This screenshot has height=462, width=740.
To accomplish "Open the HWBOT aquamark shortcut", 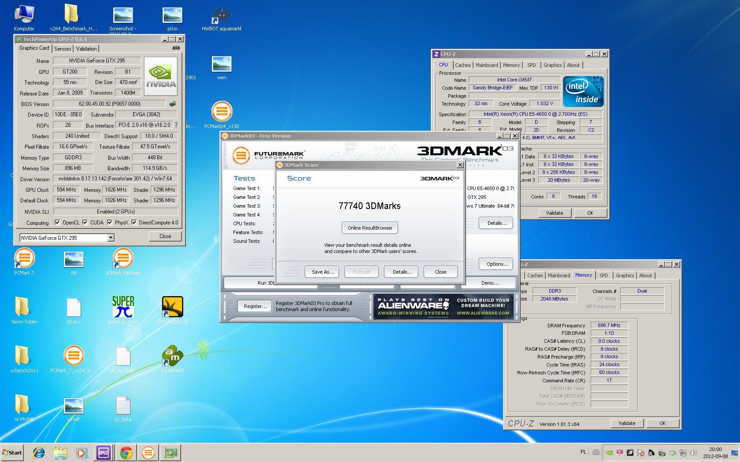I will (221, 18).
